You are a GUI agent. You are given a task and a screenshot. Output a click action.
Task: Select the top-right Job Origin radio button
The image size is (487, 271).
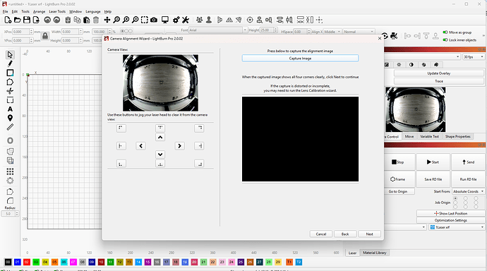476,198
